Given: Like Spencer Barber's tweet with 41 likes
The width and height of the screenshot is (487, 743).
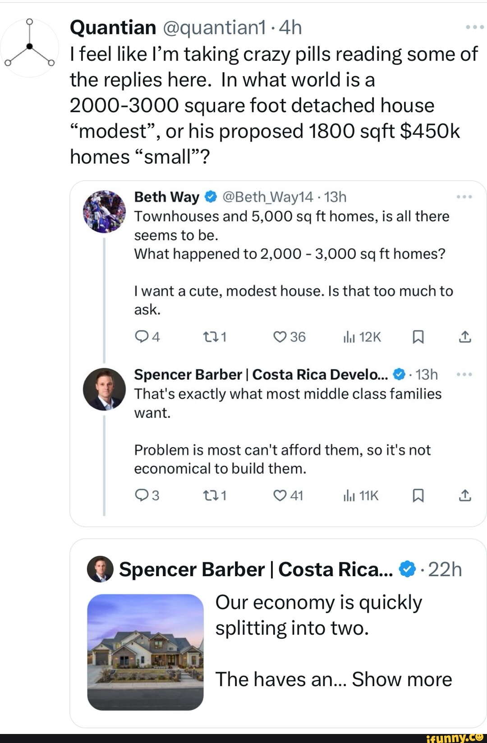Looking at the screenshot, I should pyautogui.click(x=280, y=495).
